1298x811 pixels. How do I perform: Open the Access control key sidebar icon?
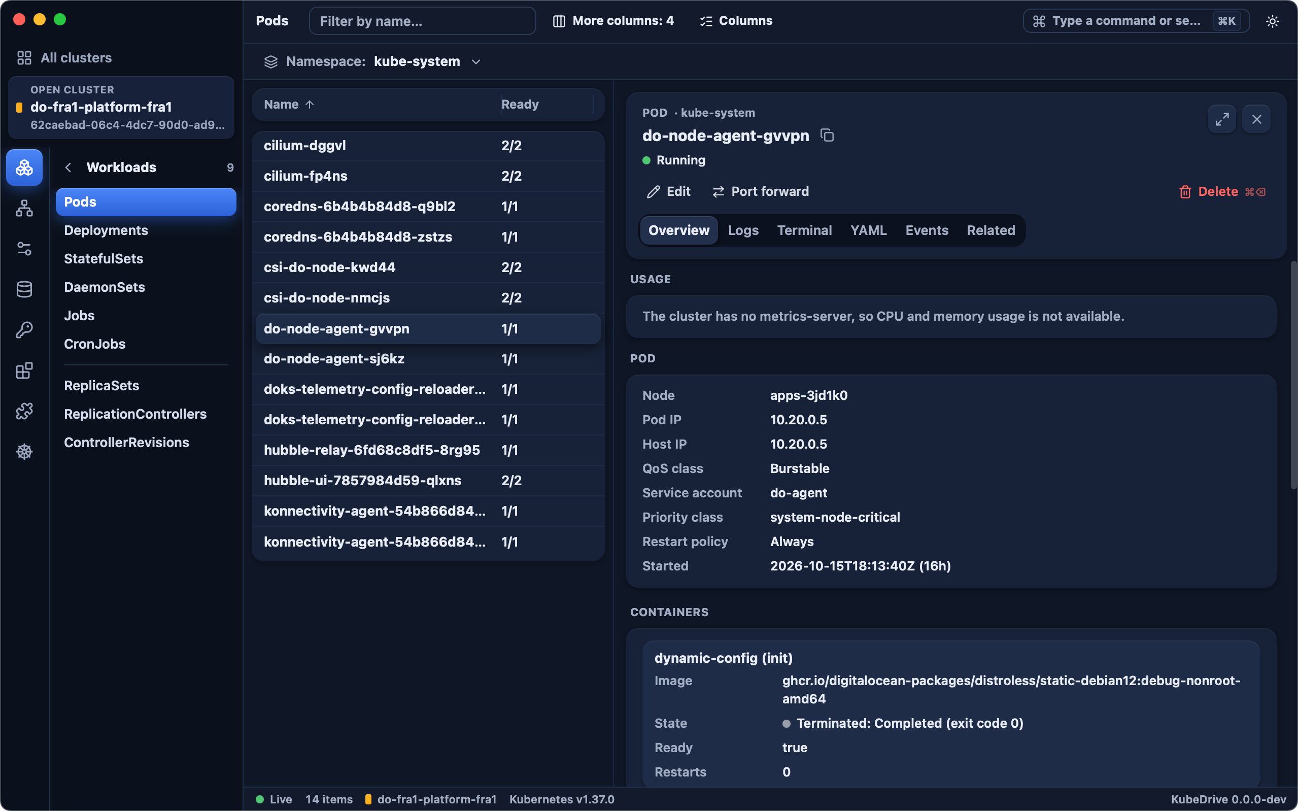click(x=24, y=330)
